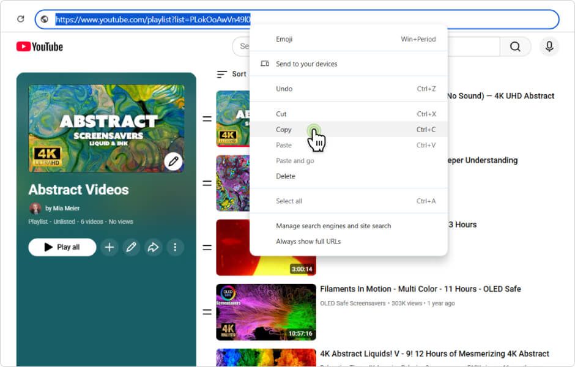
Task: Click the Filaments In Motion video thumbnail
Action: pyautogui.click(x=266, y=312)
